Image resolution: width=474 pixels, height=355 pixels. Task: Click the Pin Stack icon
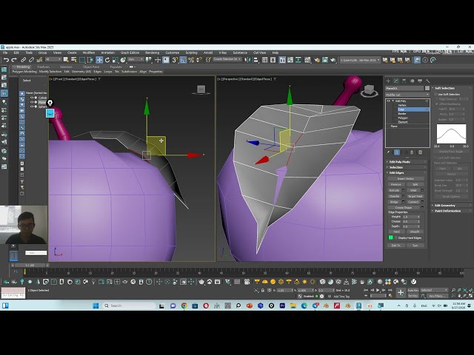pyautogui.click(x=389, y=152)
